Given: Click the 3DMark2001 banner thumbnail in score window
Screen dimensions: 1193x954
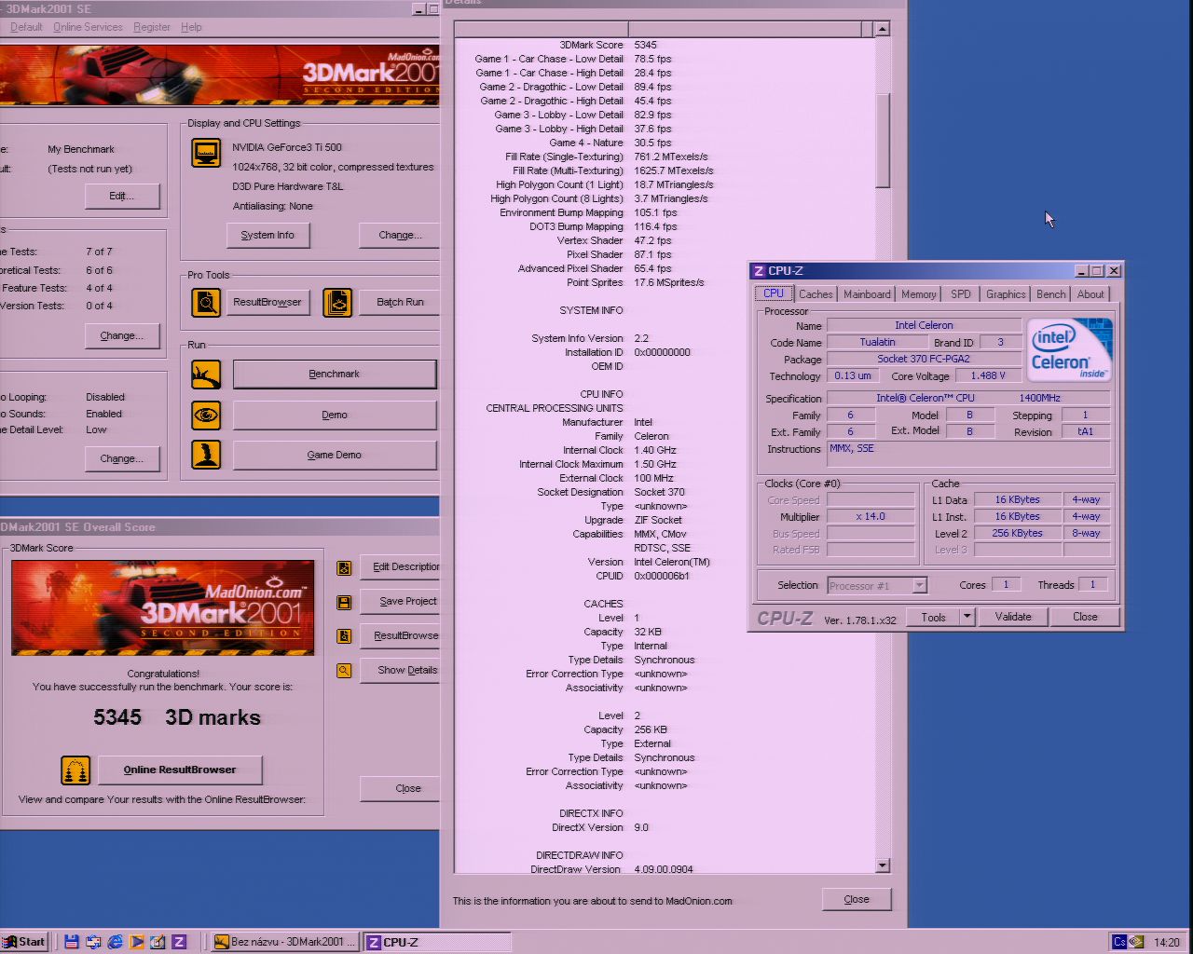Looking at the screenshot, I should [163, 607].
